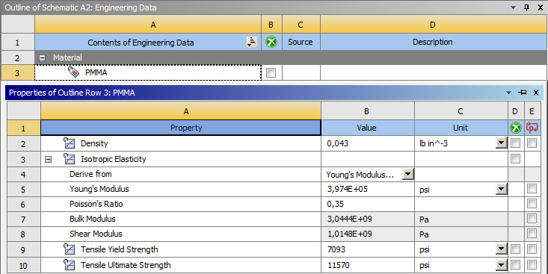Click the Tensile Ultimate Strength value 11570
Image resolution: width=548 pixels, height=274 pixels.
[368, 265]
